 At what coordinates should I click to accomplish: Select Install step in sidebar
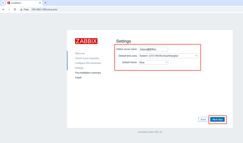(78, 77)
